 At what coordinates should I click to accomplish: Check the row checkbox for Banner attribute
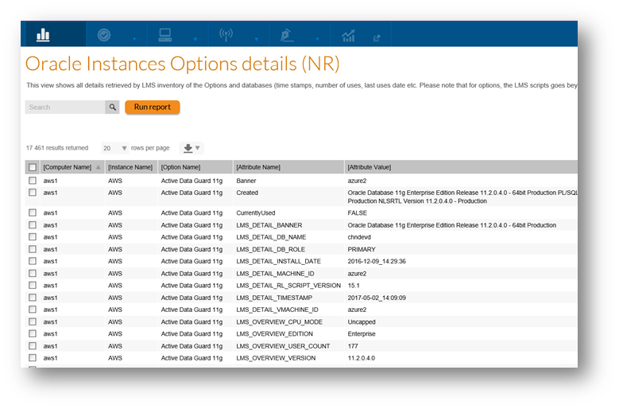(33, 181)
